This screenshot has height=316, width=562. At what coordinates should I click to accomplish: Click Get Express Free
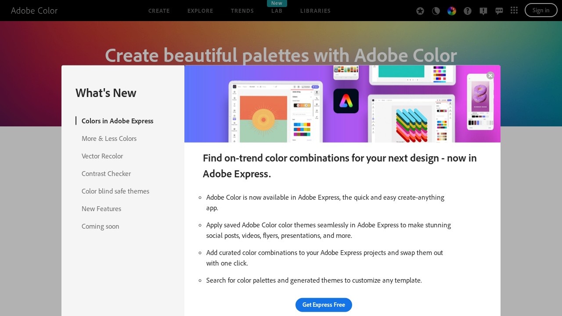324,305
